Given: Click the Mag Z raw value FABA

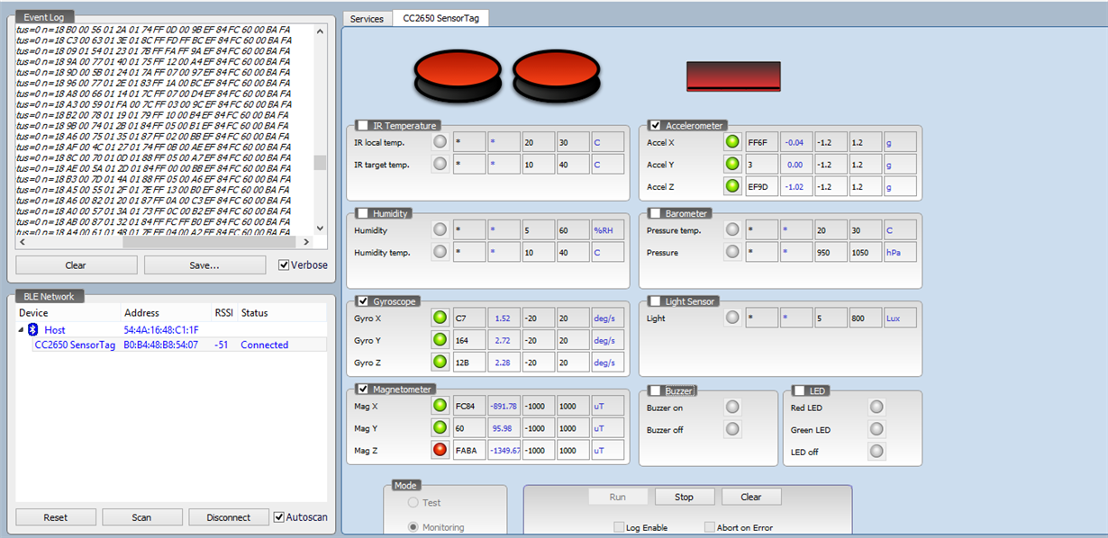Looking at the screenshot, I should pos(468,450).
